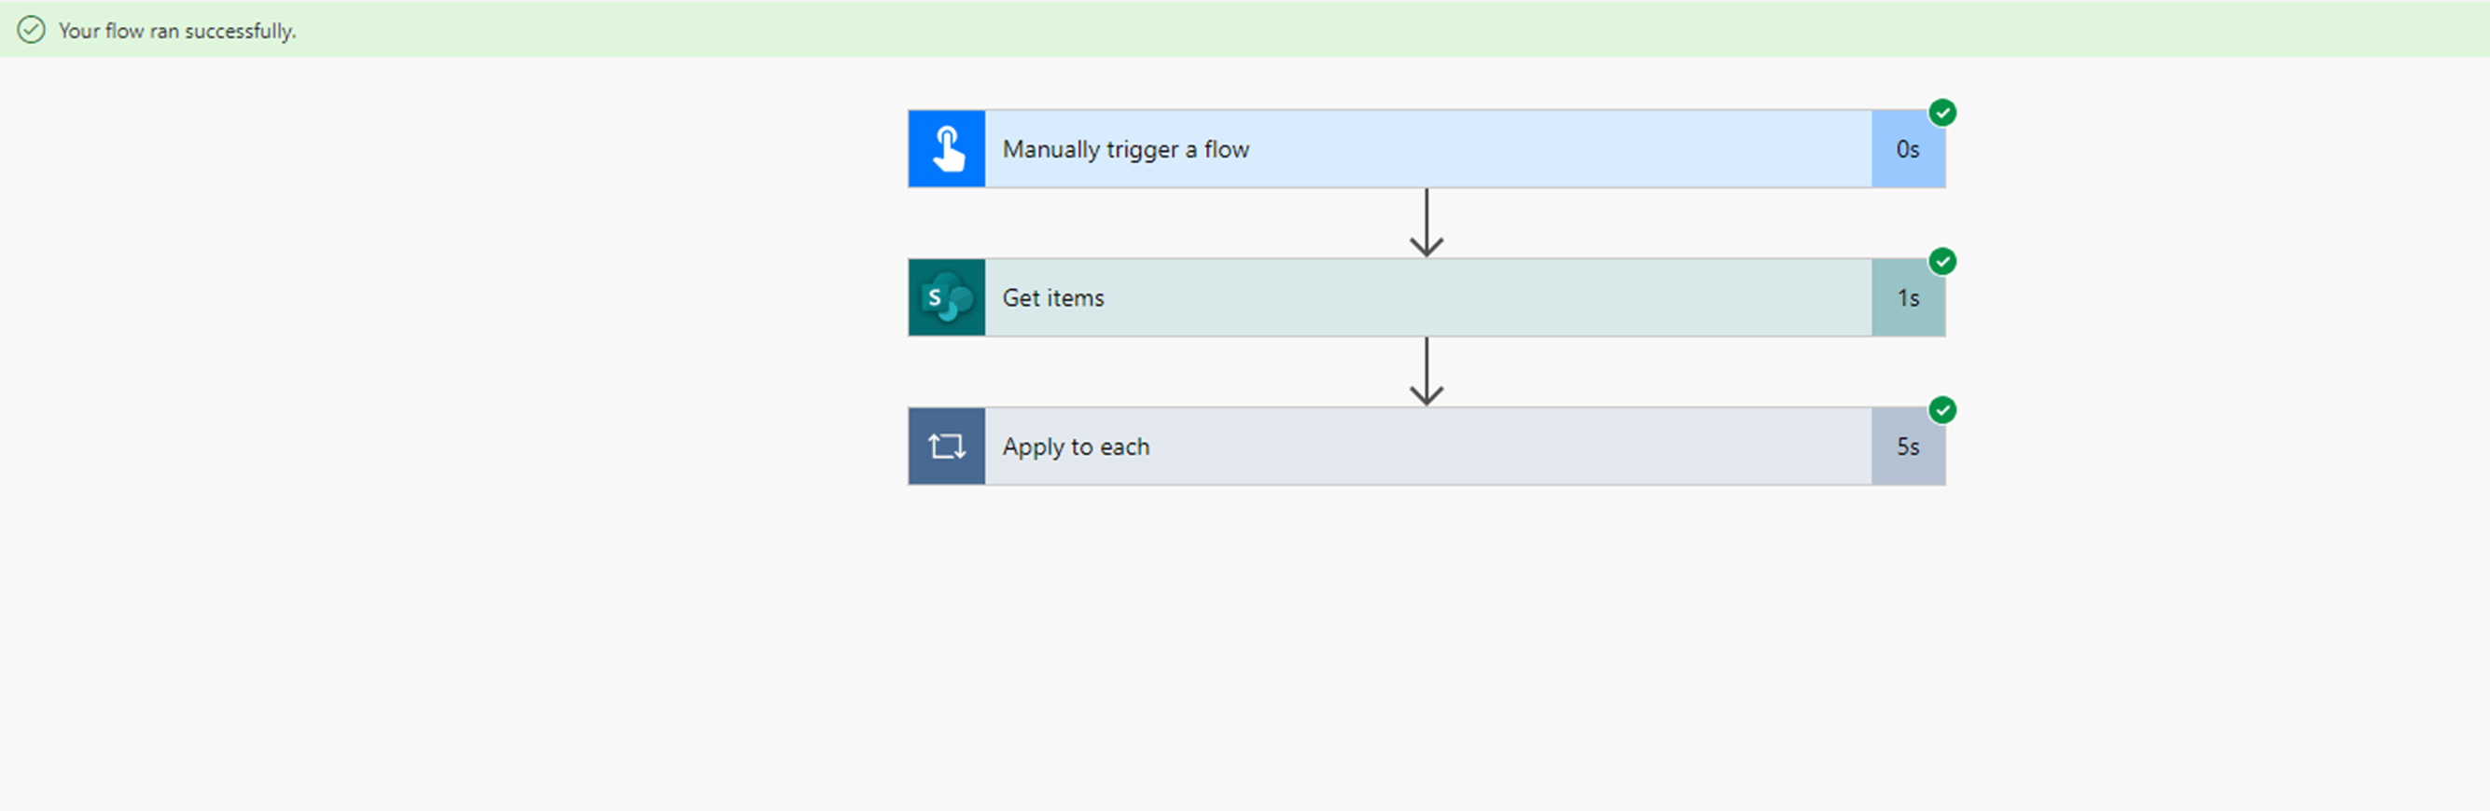Click the manual trigger hand icon
This screenshot has height=811, width=2490.
(946, 149)
